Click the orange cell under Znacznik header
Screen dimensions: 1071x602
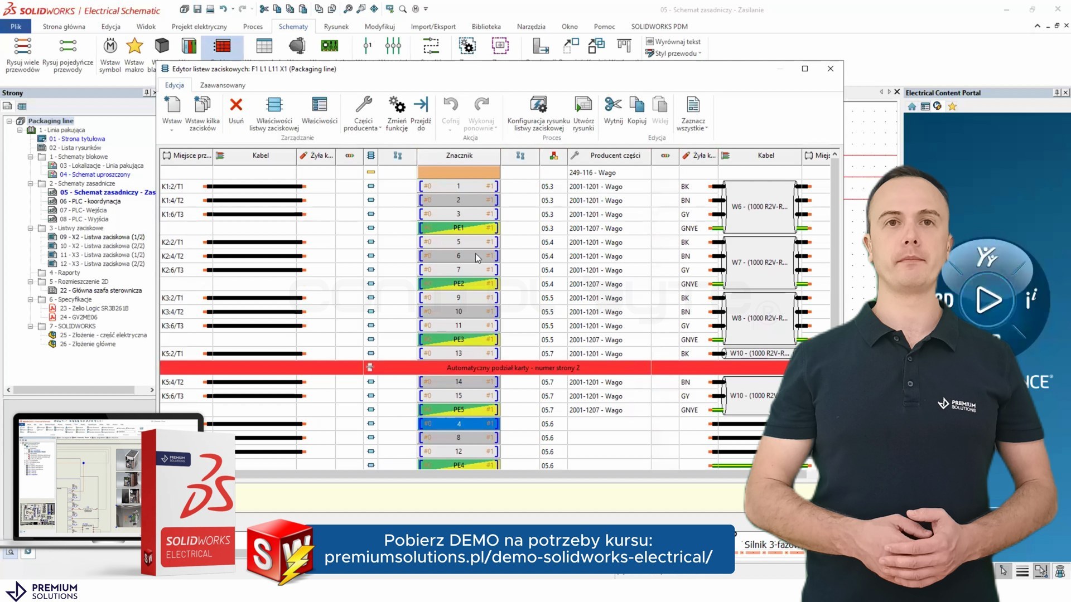click(459, 172)
